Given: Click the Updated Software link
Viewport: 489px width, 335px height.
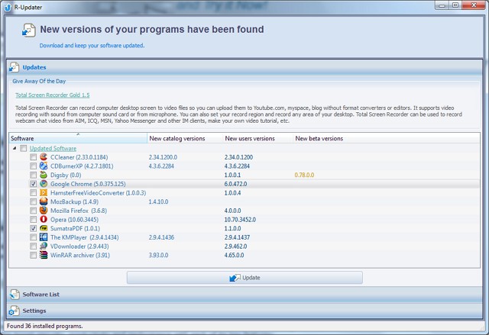Looking at the screenshot, I should click(x=53, y=148).
